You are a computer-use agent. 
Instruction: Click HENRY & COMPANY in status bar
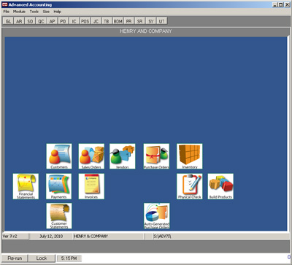(x=109, y=237)
